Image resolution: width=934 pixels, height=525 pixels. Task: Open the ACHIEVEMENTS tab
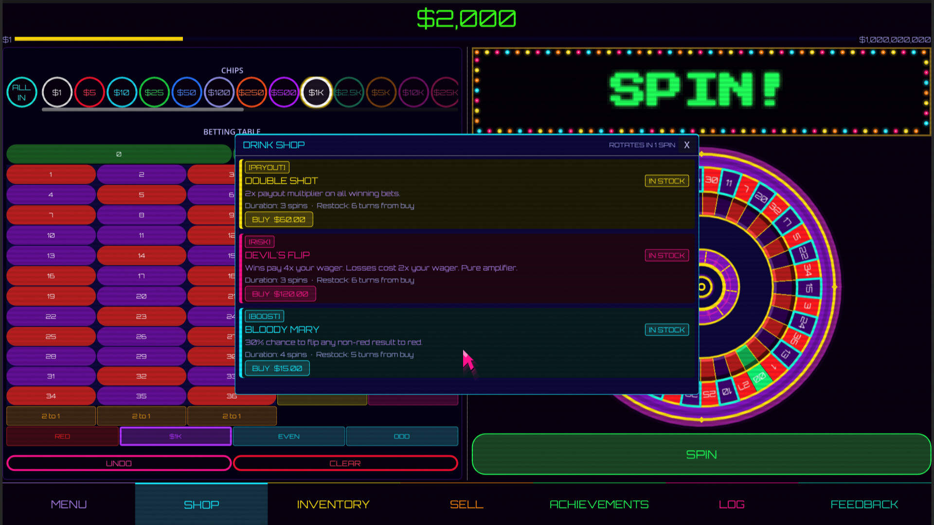[x=599, y=505]
